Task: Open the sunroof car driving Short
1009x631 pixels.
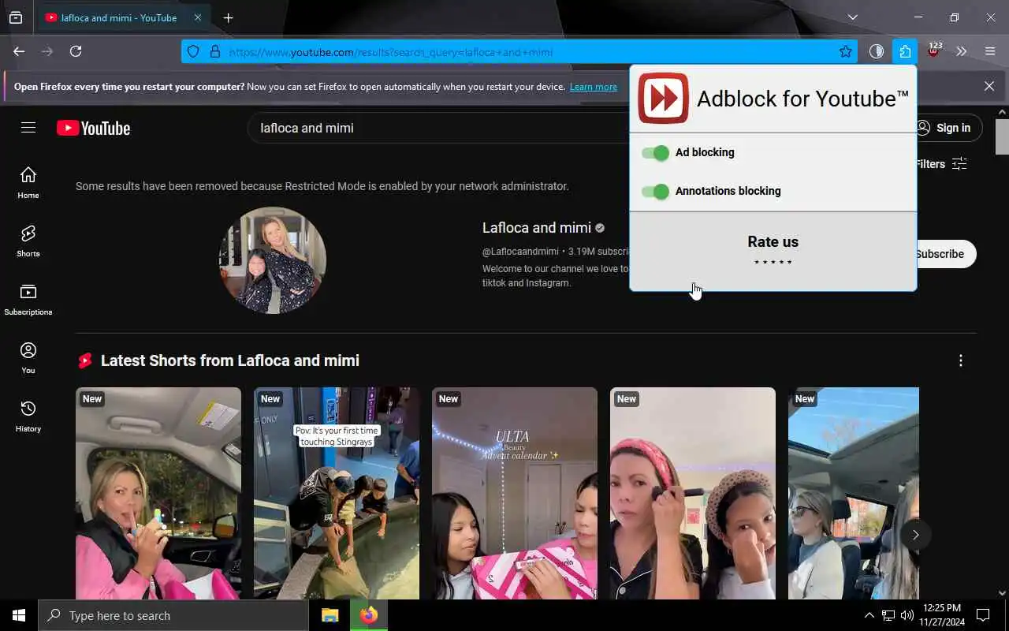Action: pyautogui.click(x=854, y=493)
